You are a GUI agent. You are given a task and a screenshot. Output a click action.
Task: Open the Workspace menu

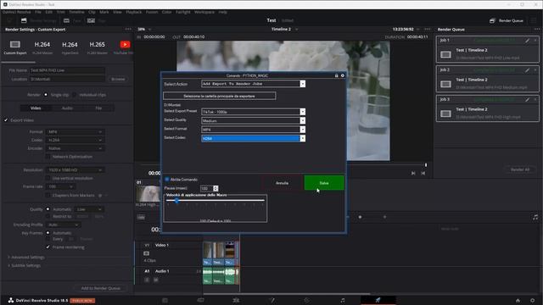point(204,12)
